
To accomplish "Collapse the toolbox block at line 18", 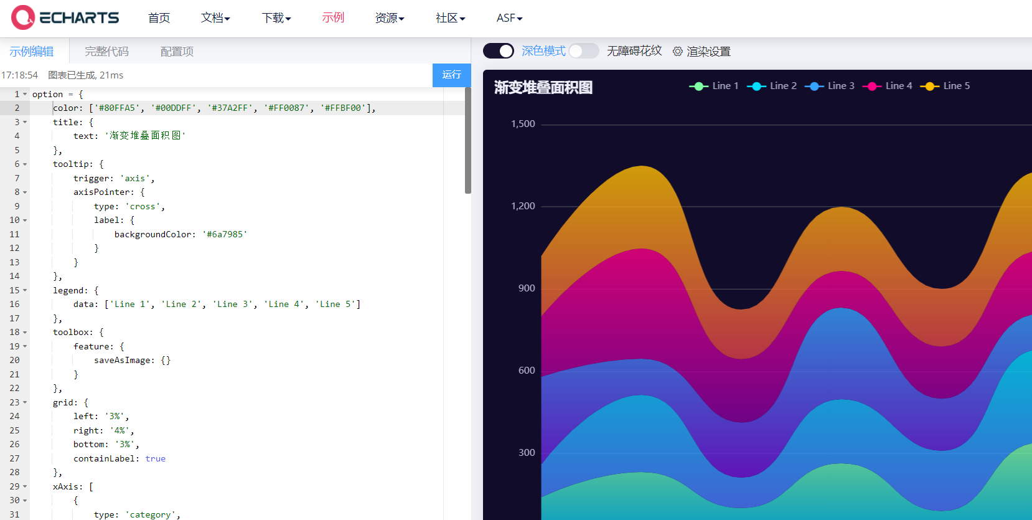I will tap(25, 333).
